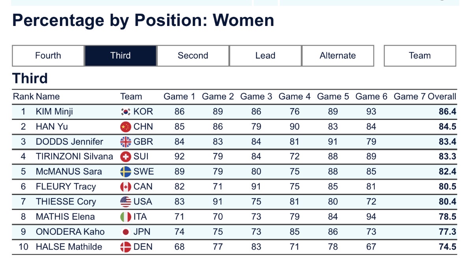Click the Italy flag icon
The height and width of the screenshot is (276, 461).
[125, 217]
